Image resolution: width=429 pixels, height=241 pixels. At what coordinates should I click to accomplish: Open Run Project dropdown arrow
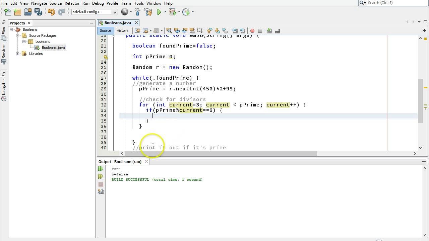pos(165,12)
